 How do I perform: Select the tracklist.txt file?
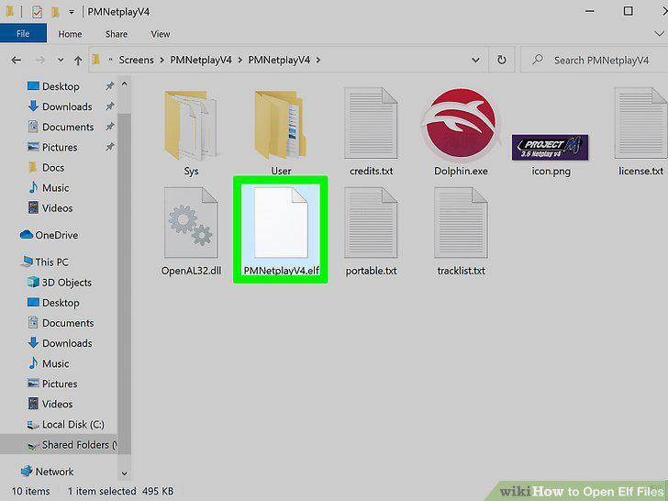(461, 231)
